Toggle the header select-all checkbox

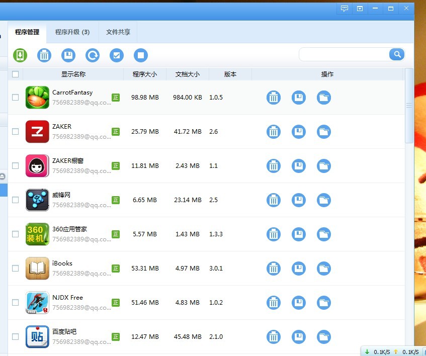(16, 74)
